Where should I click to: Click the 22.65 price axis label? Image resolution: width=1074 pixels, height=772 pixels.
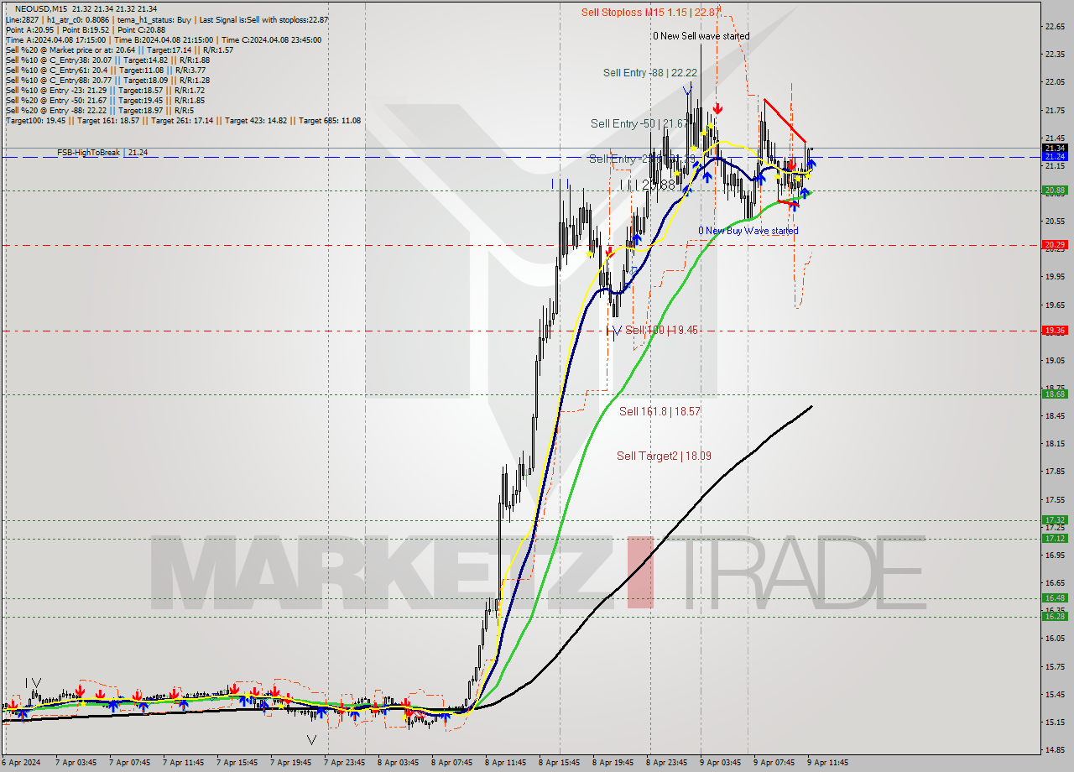coord(1056,27)
